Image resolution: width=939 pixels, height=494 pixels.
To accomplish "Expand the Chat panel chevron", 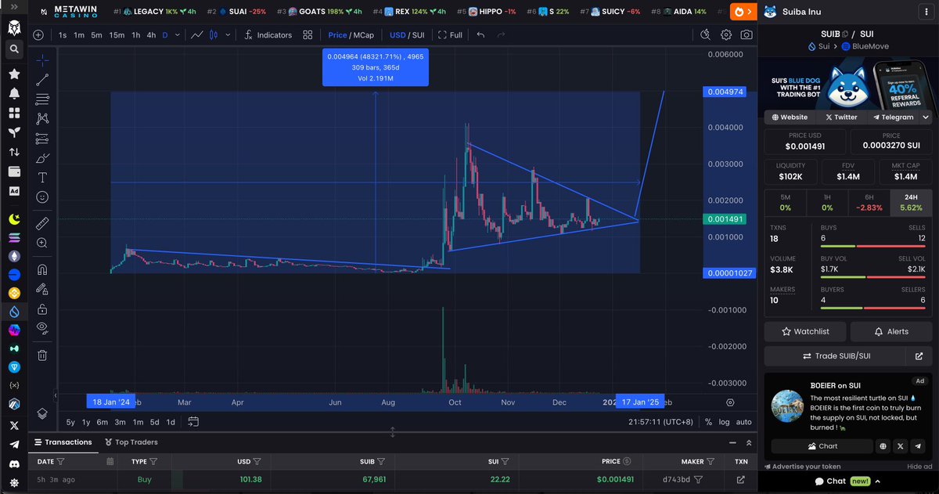I will click(x=878, y=481).
